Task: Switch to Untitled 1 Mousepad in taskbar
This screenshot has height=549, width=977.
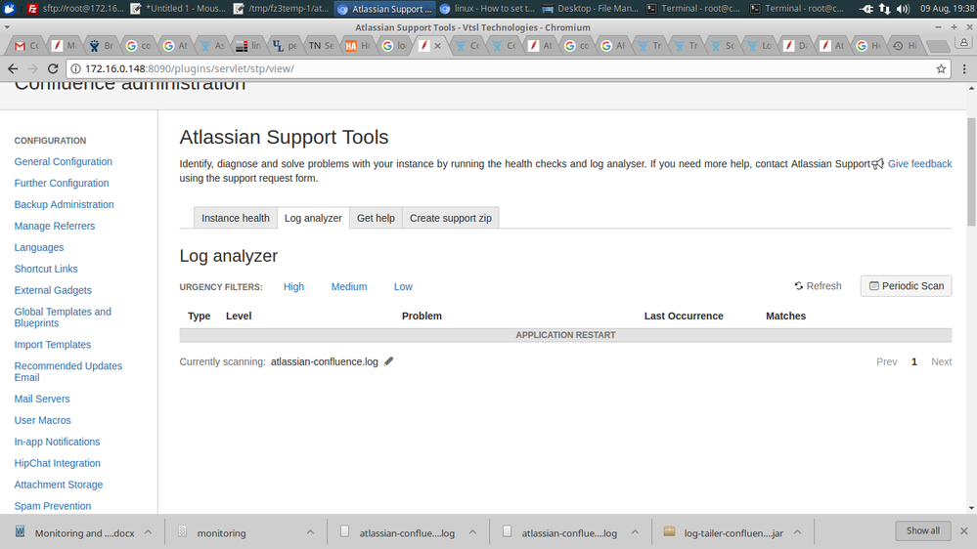Action: pos(179,9)
